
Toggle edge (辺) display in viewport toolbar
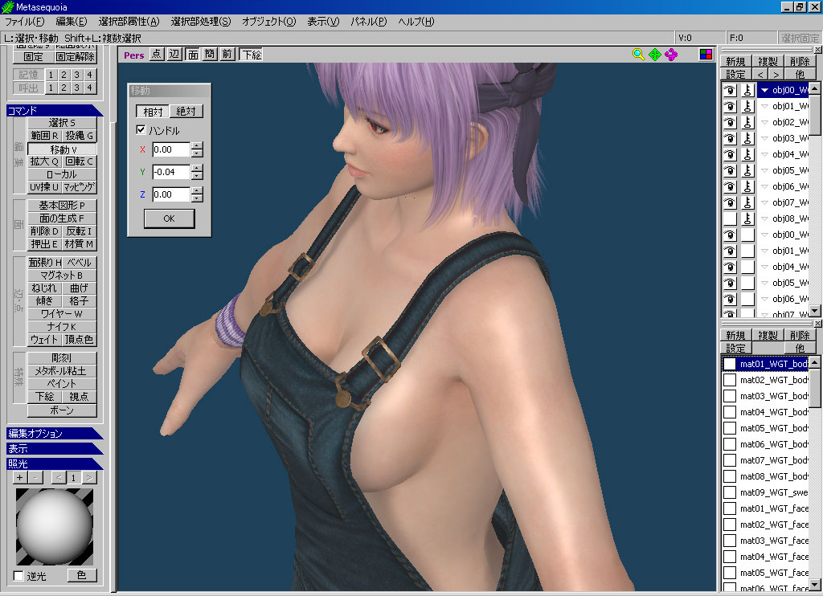pos(174,54)
